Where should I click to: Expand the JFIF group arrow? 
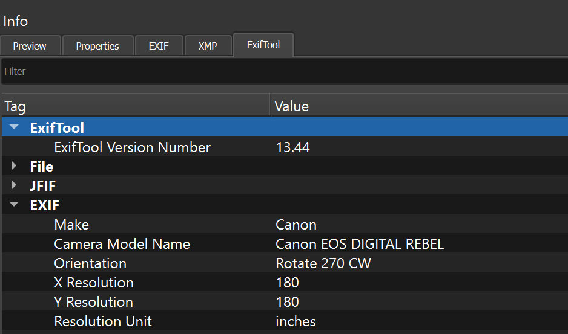tap(14, 185)
